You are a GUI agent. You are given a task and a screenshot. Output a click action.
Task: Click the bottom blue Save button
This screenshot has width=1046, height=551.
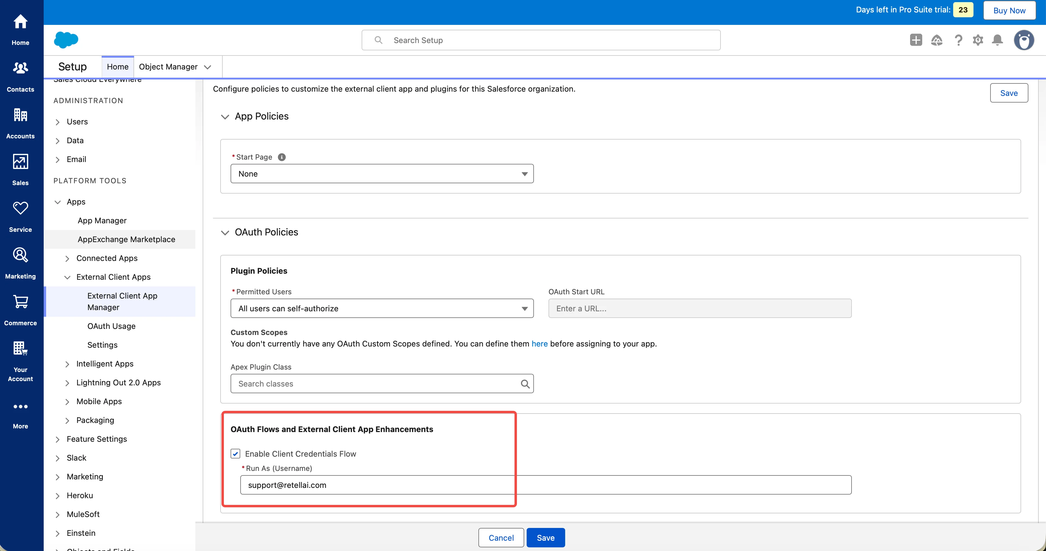(545, 538)
